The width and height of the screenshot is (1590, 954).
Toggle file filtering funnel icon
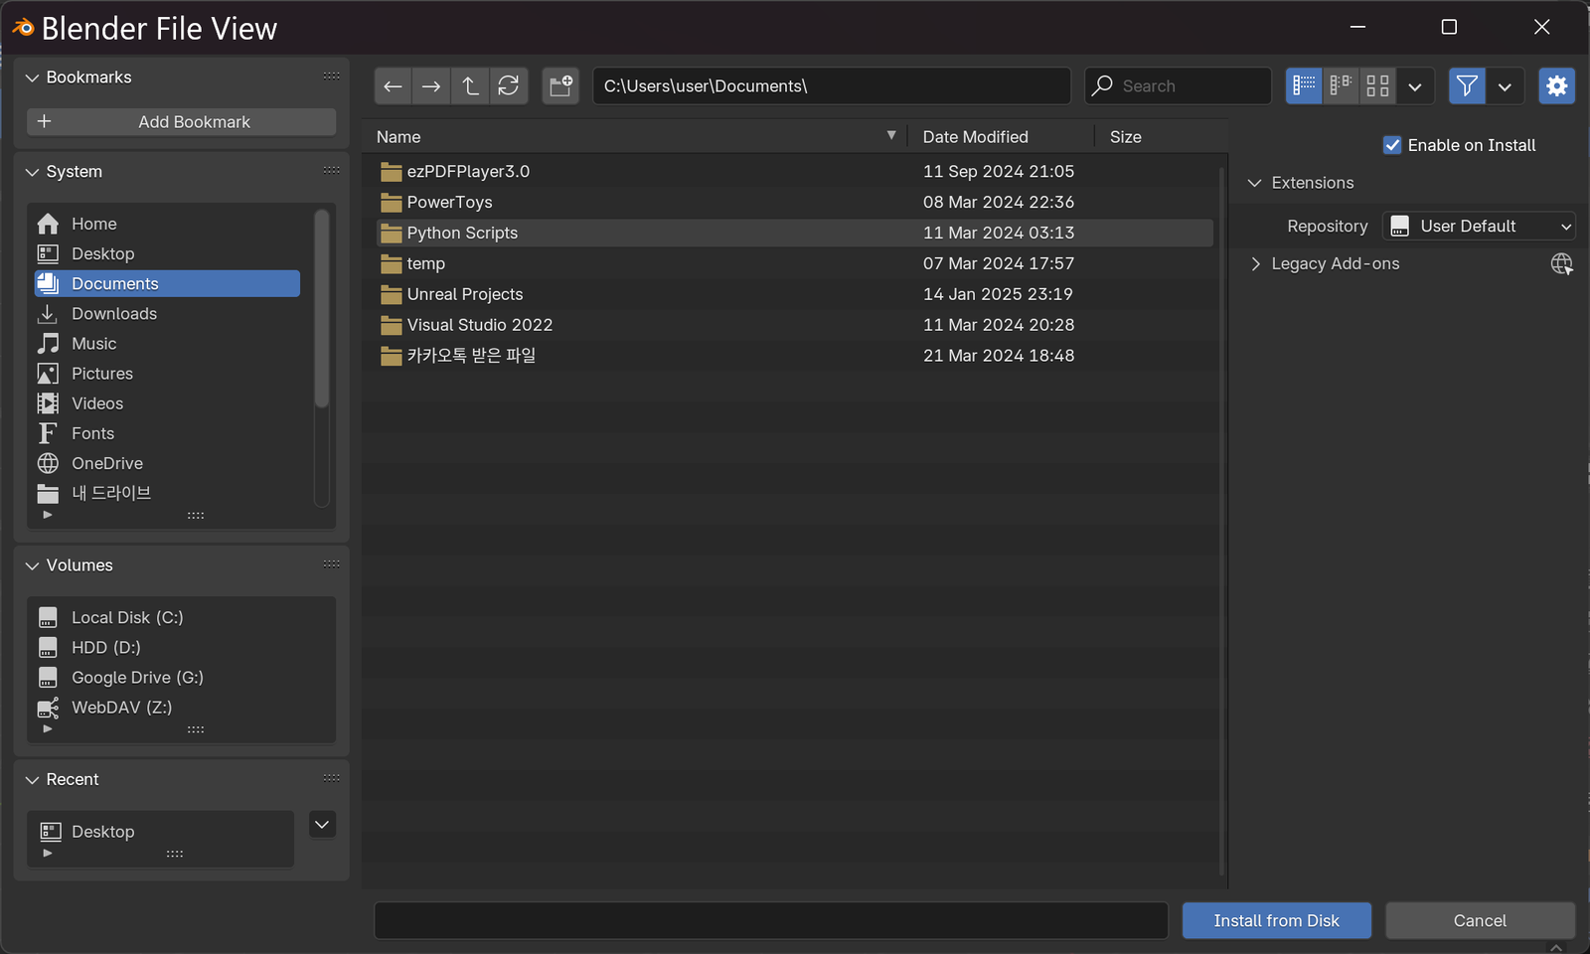pyautogui.click(x=1467, y=86)
